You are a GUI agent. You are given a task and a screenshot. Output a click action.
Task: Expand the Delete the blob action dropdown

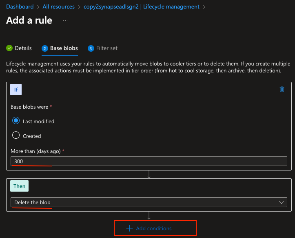point(149,202)
